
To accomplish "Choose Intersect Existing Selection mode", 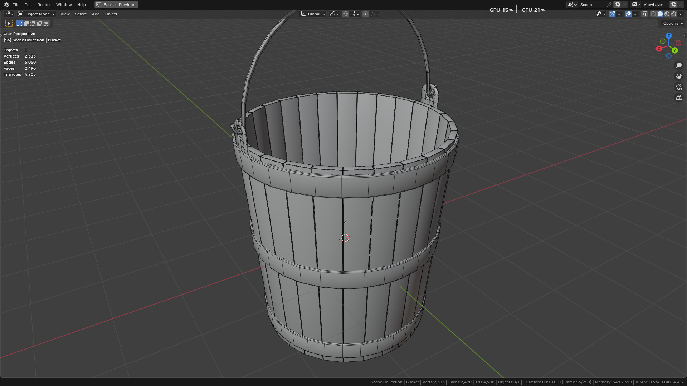I will point(47,23).
